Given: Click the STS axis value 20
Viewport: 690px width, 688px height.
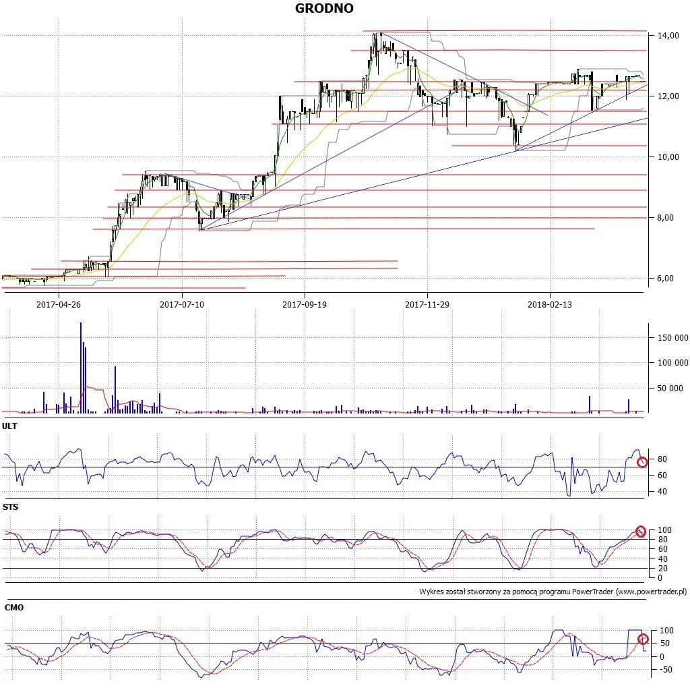Looking at the screenshot, I should click(x=663, y=569).
